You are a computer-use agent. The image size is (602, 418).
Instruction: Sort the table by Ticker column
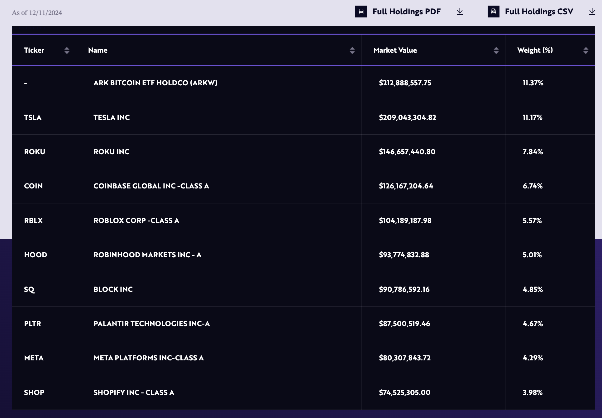tap(67, 50)
